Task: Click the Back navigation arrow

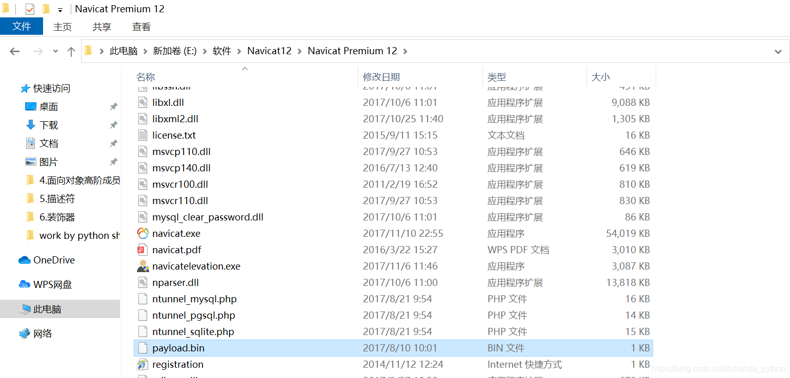Action: click(x=14, y=51)
